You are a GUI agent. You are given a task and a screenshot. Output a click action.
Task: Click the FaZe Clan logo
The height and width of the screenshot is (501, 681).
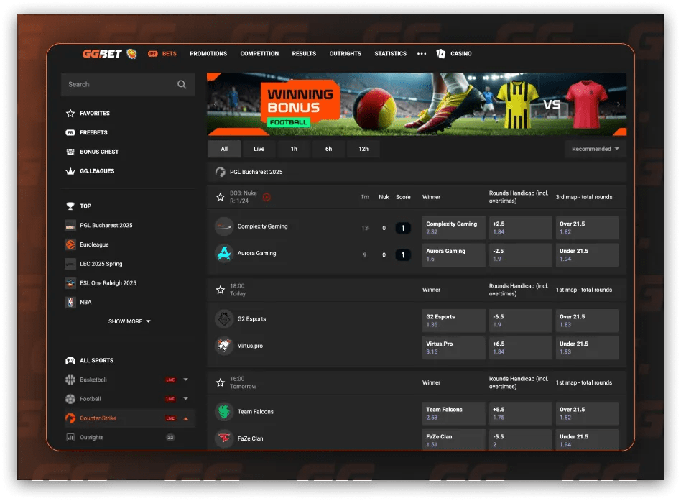pyautogui.click(x=224, y=438)
